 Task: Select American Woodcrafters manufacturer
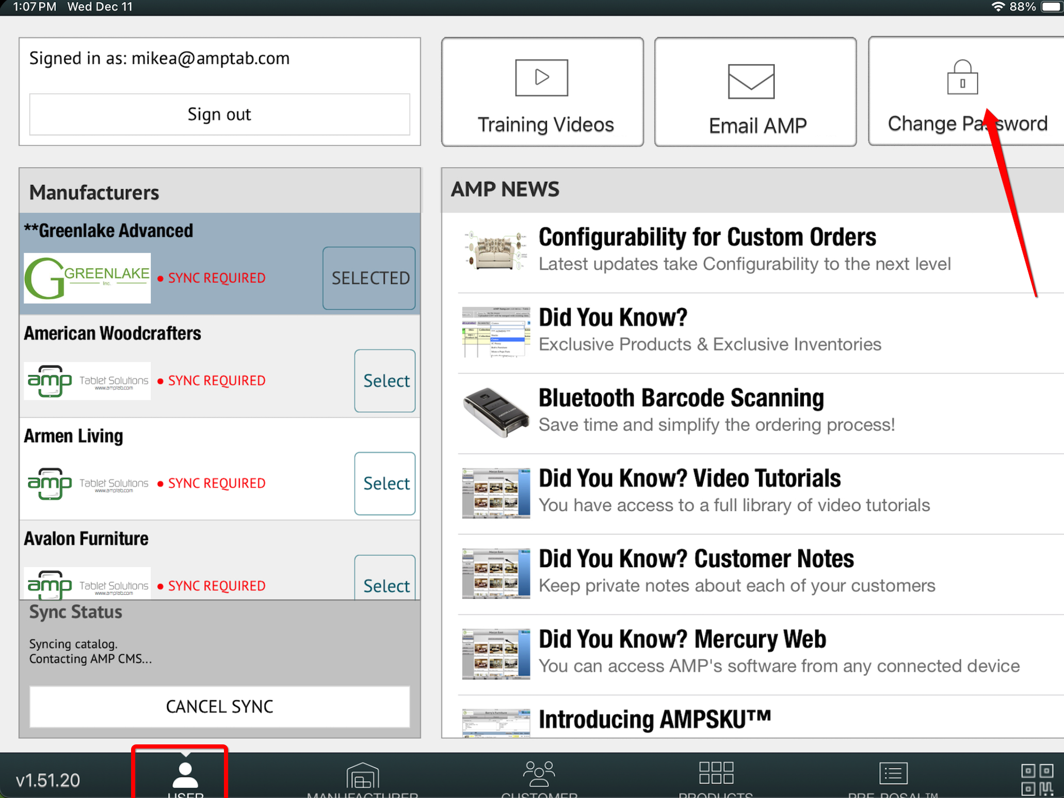click(x=384, y=381)
